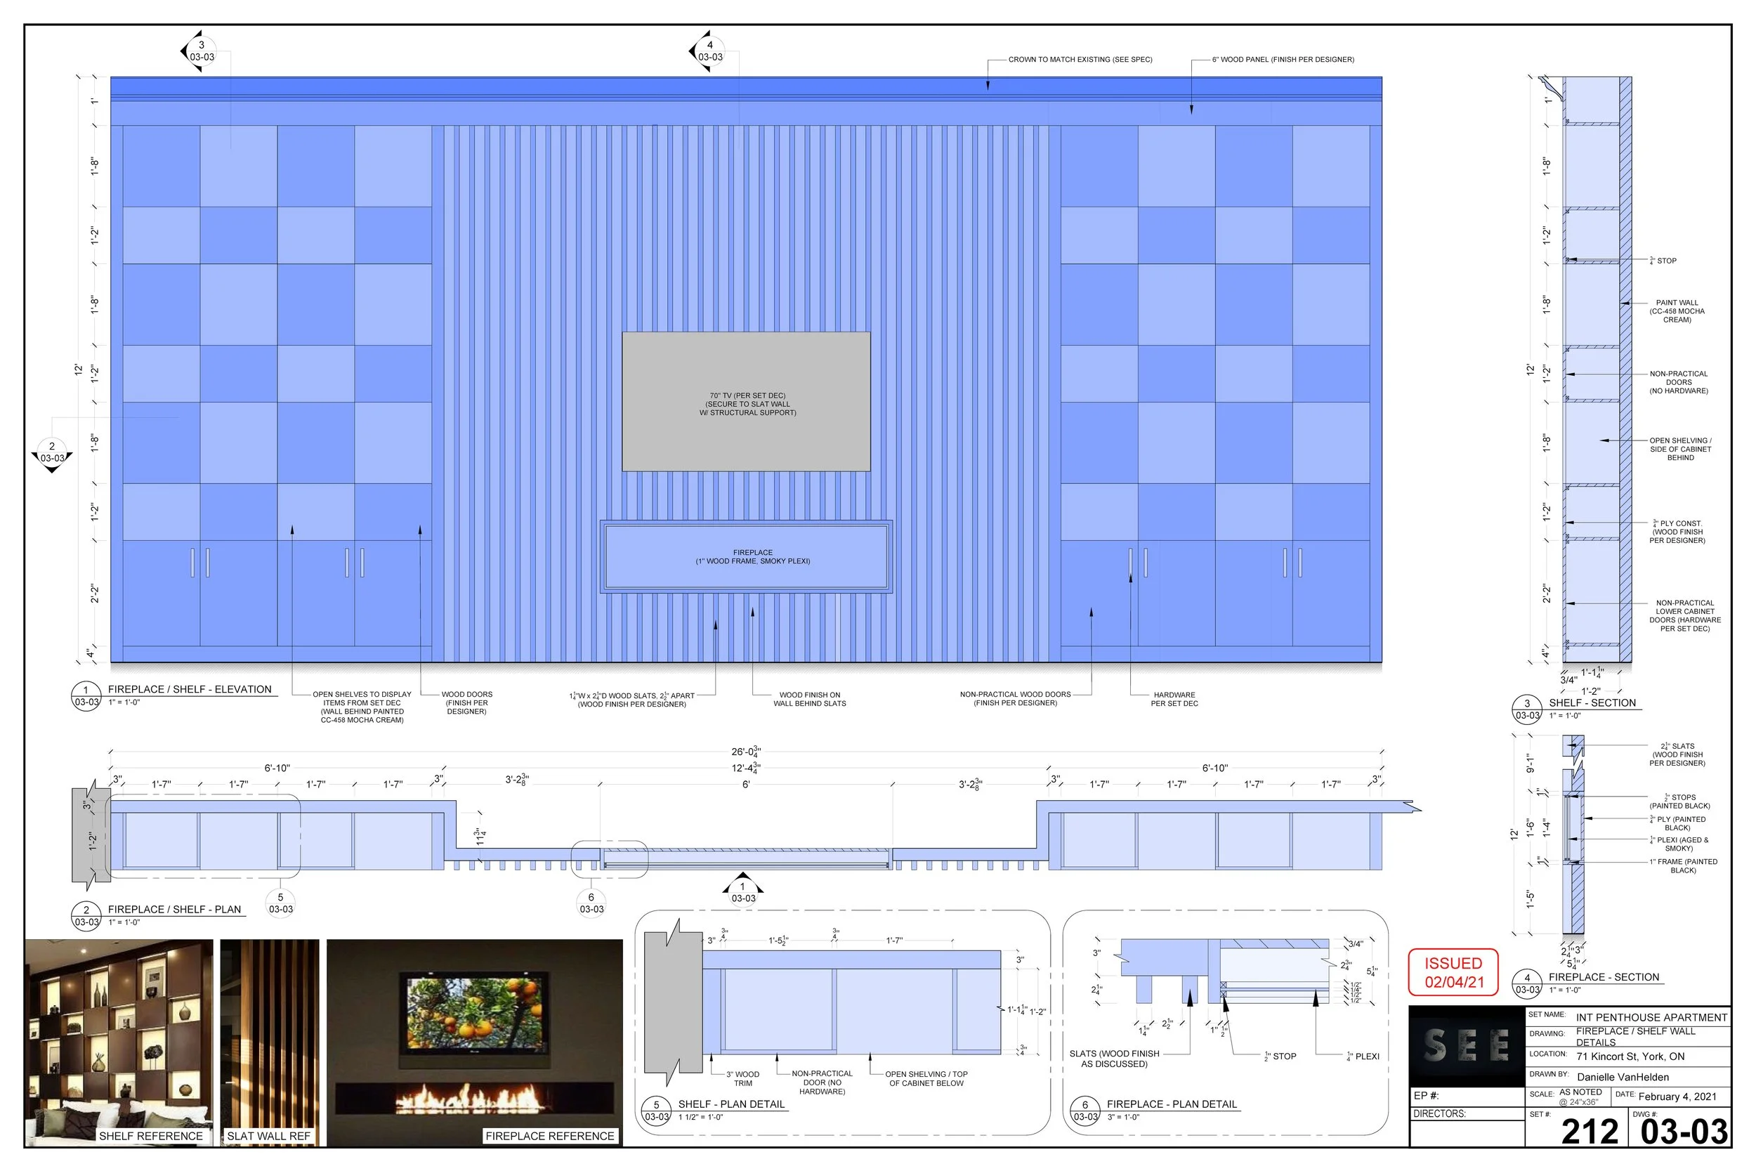The image size is (1756, 1171).
Task: Click the drawing number 03-03 in the title block
Action: click(1684, 1132)
